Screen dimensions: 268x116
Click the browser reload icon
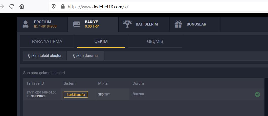11,6
